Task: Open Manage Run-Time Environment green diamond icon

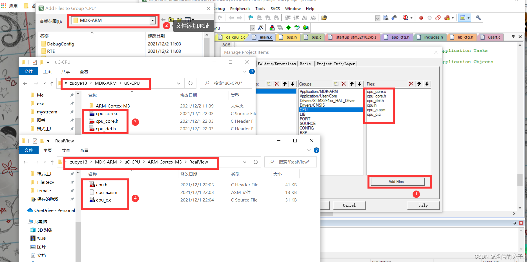Action: (x=289, y=28)
